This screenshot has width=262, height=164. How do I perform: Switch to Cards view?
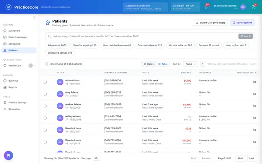[149, 64]
